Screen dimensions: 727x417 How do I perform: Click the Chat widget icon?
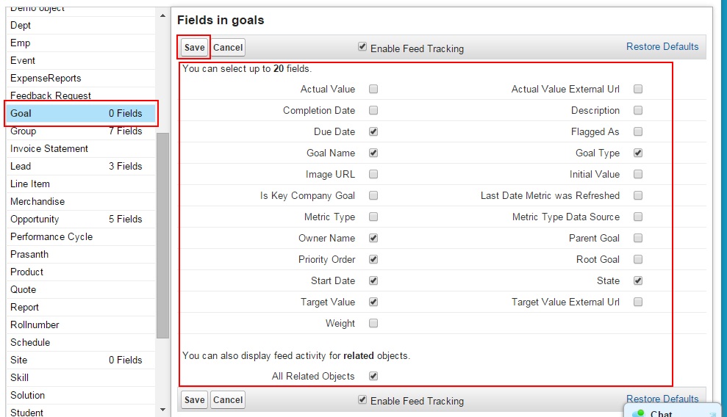[x=640, y=413]
